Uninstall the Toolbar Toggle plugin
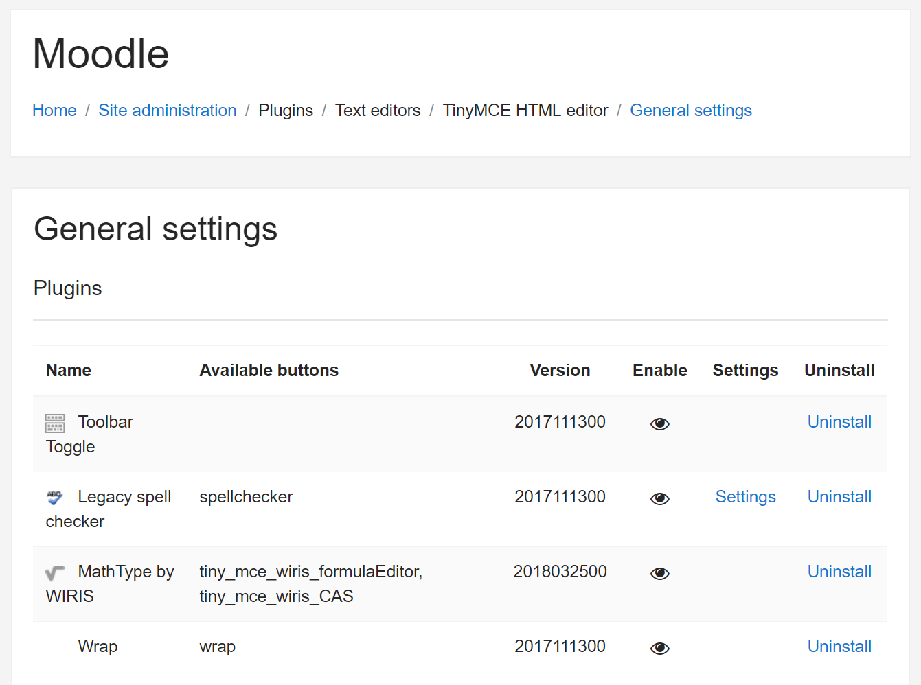The image size is (921, 685). pos(839,422)
